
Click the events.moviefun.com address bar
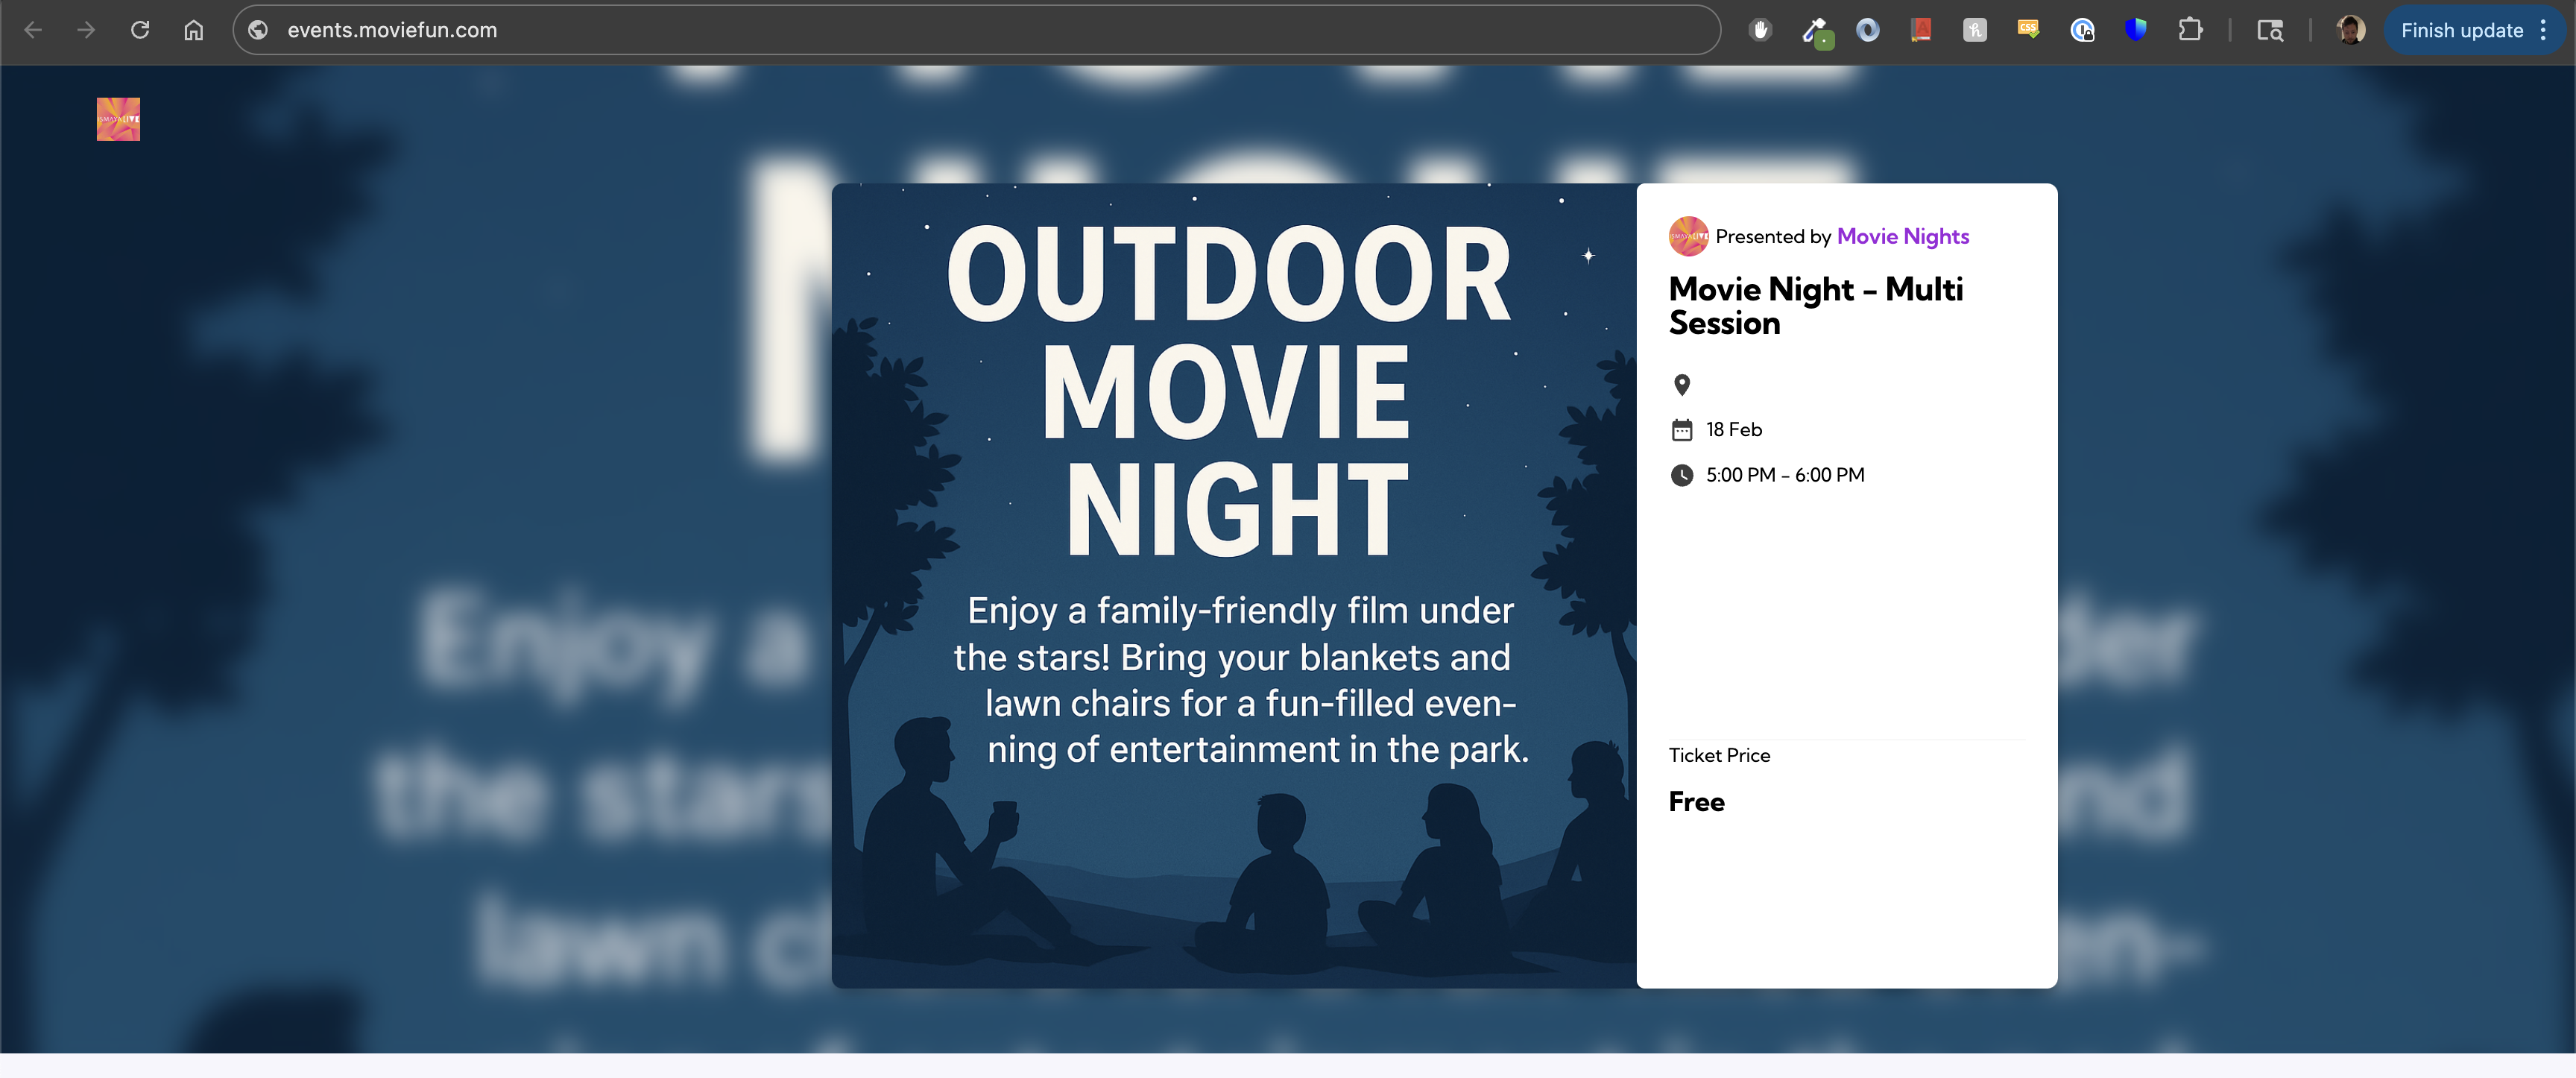[900, 30]
